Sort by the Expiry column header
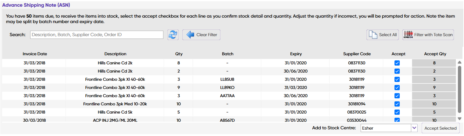This screenshot has width=464, height=136. [x=296, y=54]
